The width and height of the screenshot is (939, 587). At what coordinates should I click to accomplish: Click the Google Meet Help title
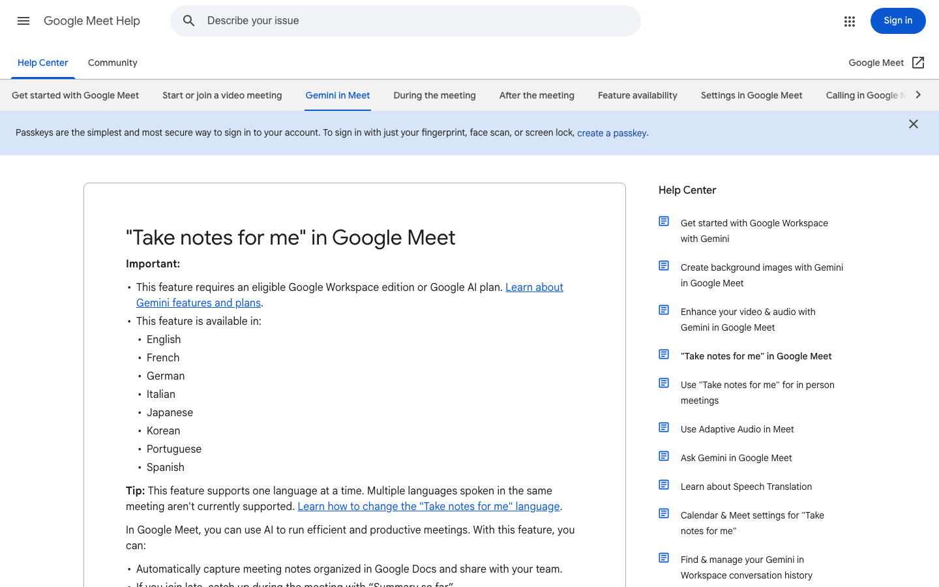(92, 21)
